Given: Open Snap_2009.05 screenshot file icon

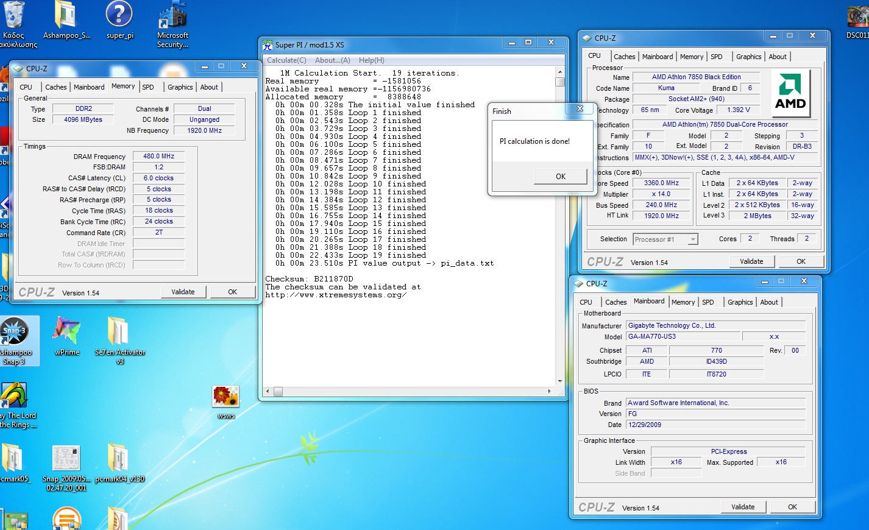Looking at the screenshot, I should point(66,468).
